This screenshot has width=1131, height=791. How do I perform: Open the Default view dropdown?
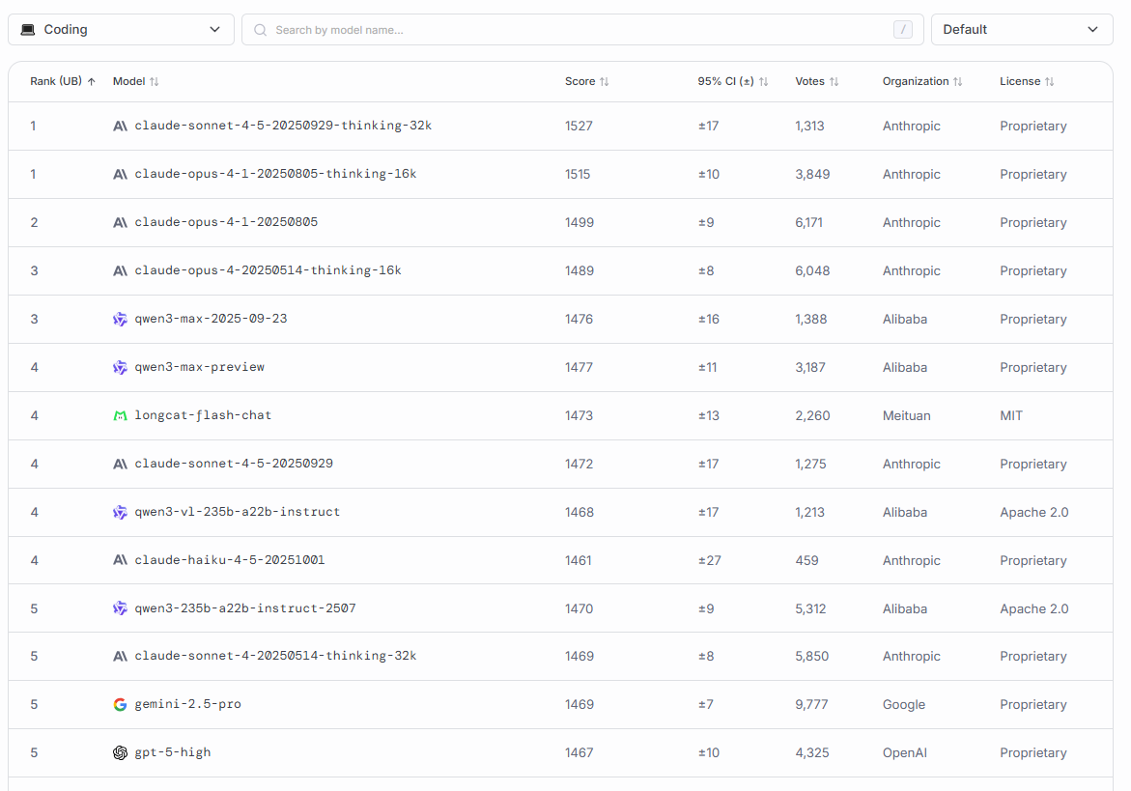[x=1021, y=30]
